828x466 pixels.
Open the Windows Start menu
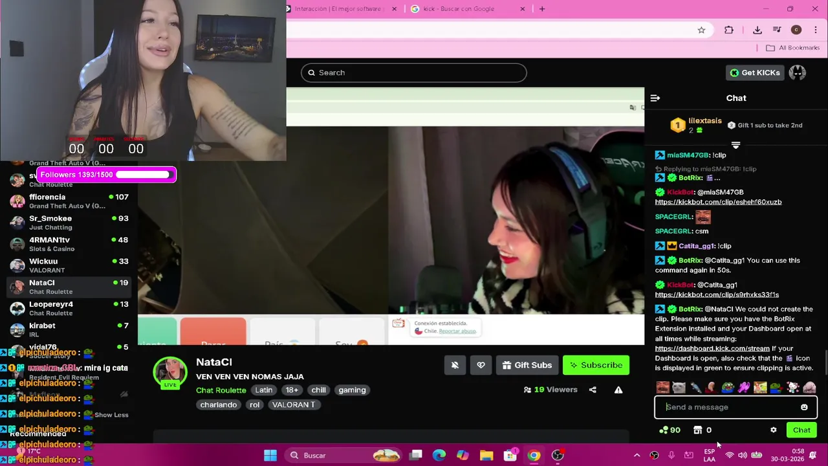(270, 455)
